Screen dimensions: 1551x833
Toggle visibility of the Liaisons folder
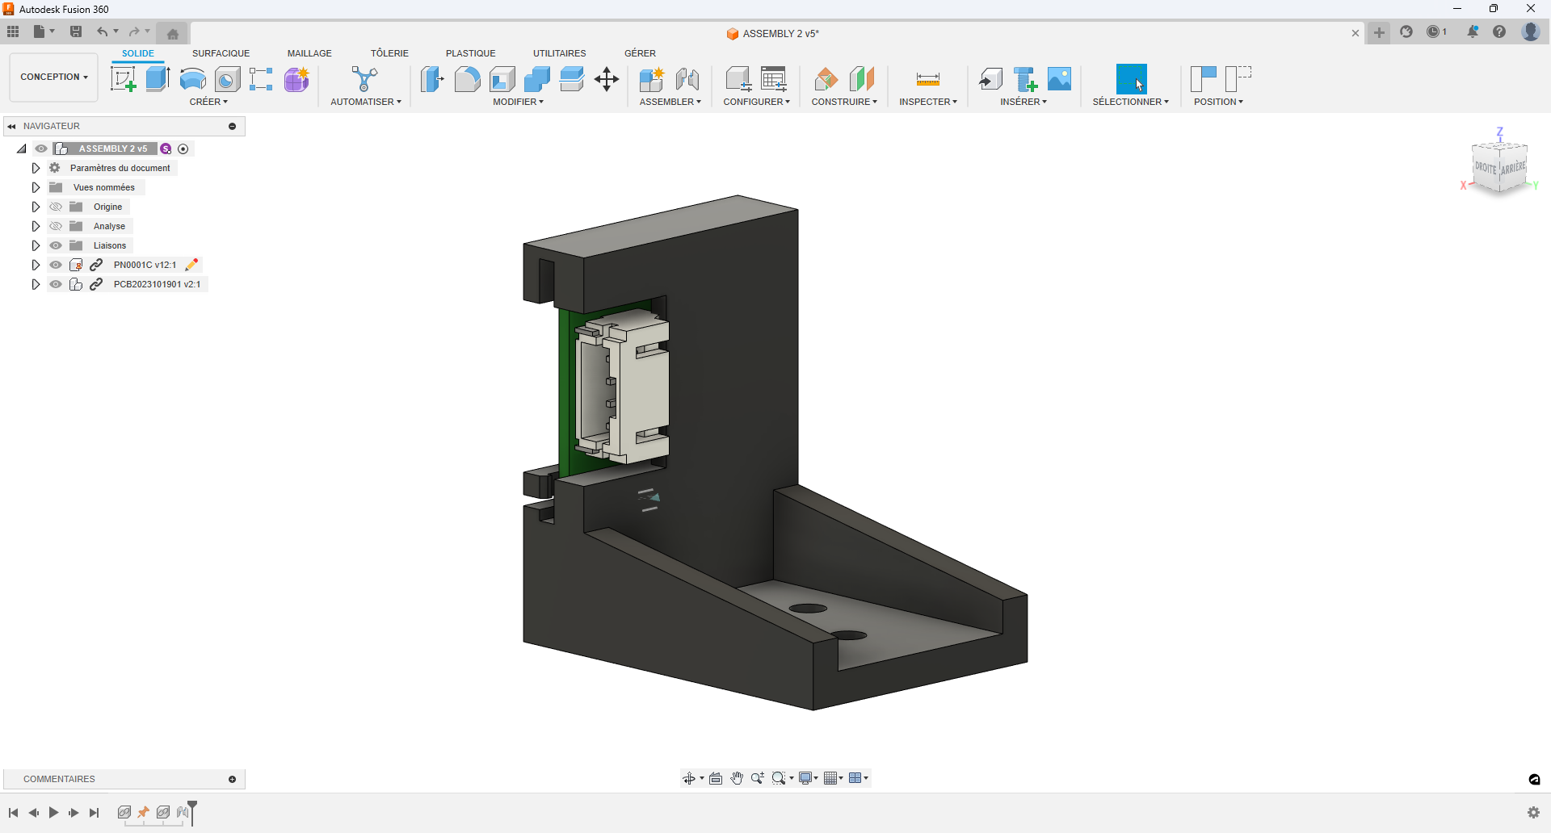click(x=56, y=245)
